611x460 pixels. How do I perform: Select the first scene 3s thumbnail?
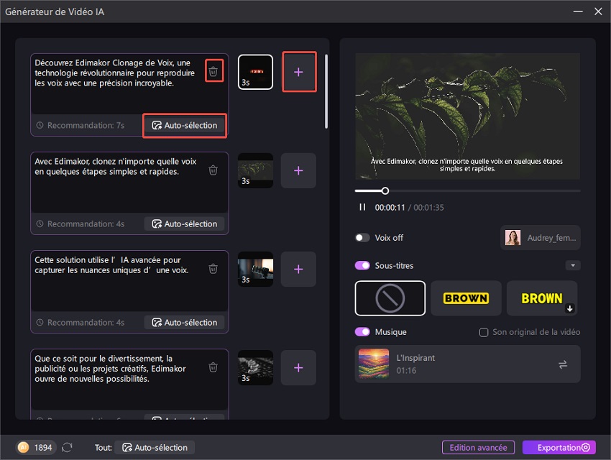(256, 72)
